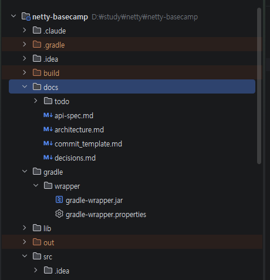Screen dimensions: 270x280
Task: Click the gradle folder icon
Action: coord(37,171)
